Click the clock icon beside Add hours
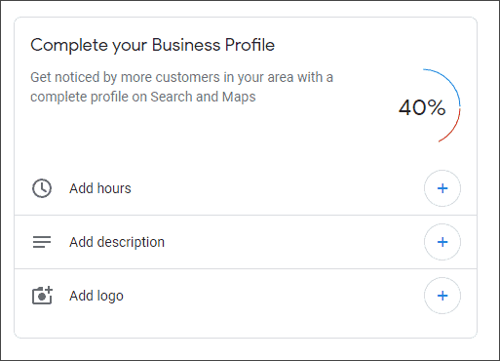 click(x=42, y=188)
